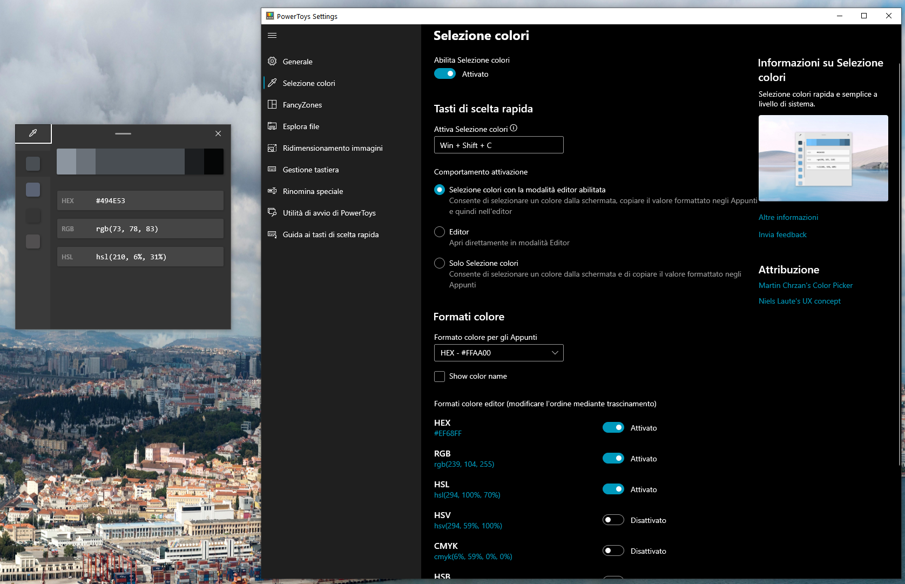The height and width of the screenshot is (584, 905).
Task: Click the Invia feedback link
Action: 782,234
